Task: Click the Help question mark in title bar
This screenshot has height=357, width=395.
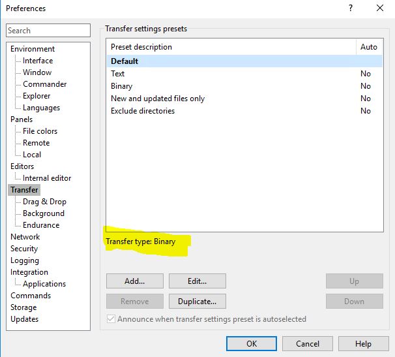Action: pos(351,8)
